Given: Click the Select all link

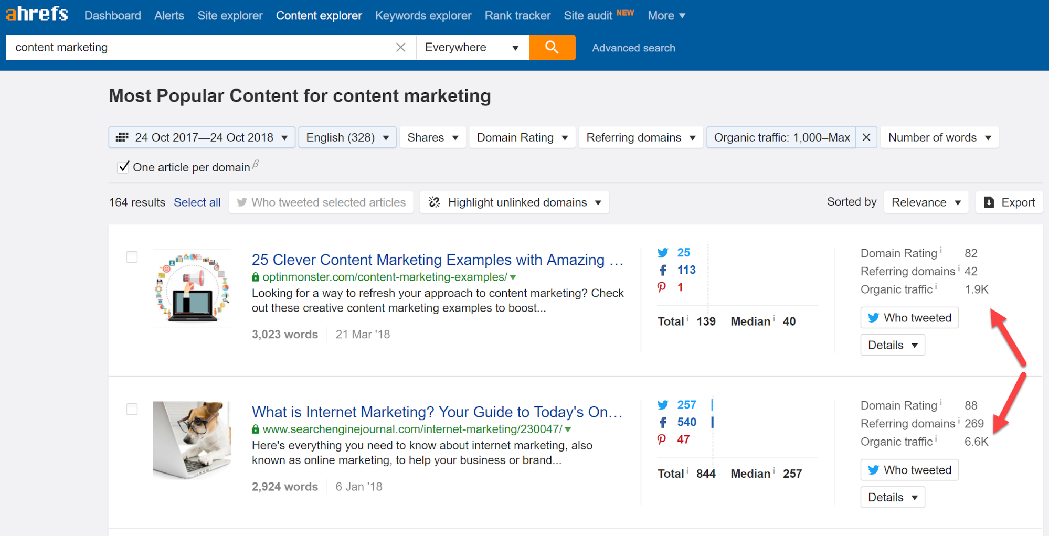Looking at the screenshot, I should [197, 202].
